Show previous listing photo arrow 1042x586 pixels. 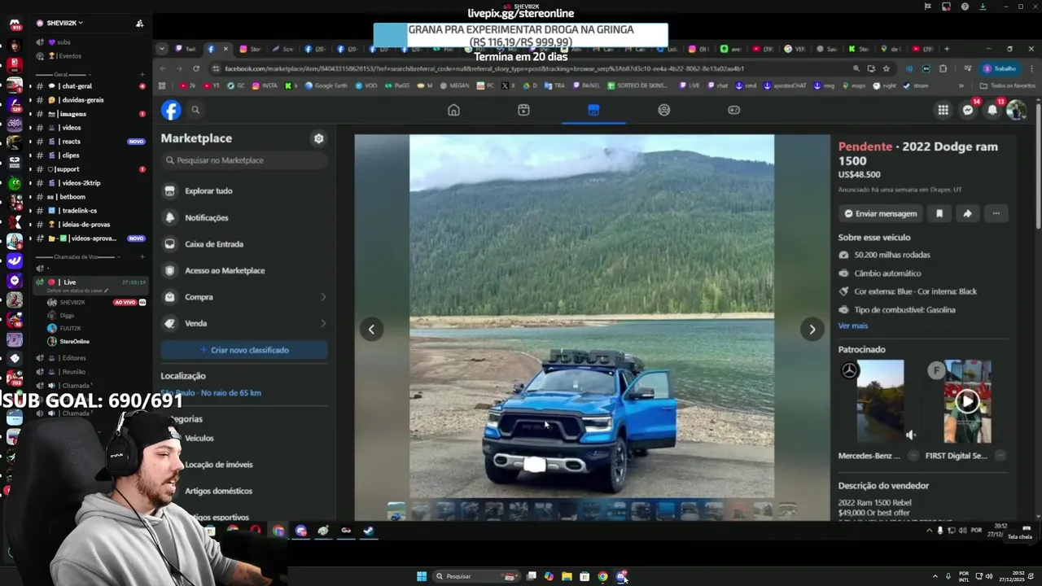coord(371,329)
